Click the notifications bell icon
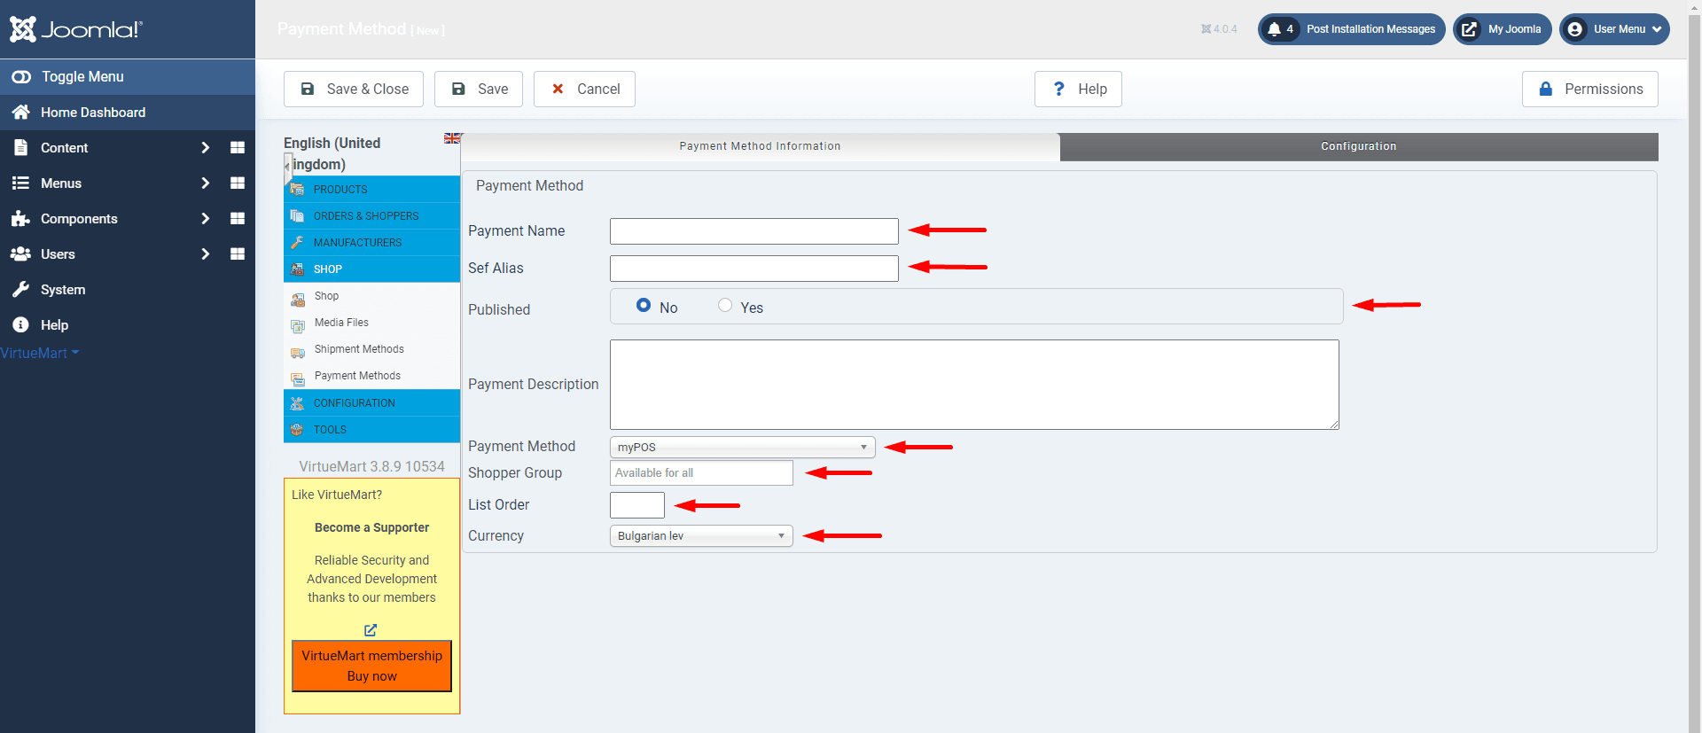Screen dimensions: 1702x733 click(1275, 29)
